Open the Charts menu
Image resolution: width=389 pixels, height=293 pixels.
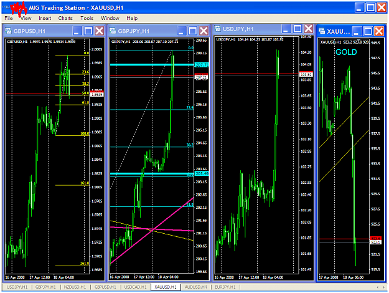point(65,18)
